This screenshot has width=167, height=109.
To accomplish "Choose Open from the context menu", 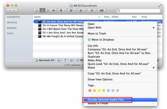I will pyautogui.click(x=121, y=24).
